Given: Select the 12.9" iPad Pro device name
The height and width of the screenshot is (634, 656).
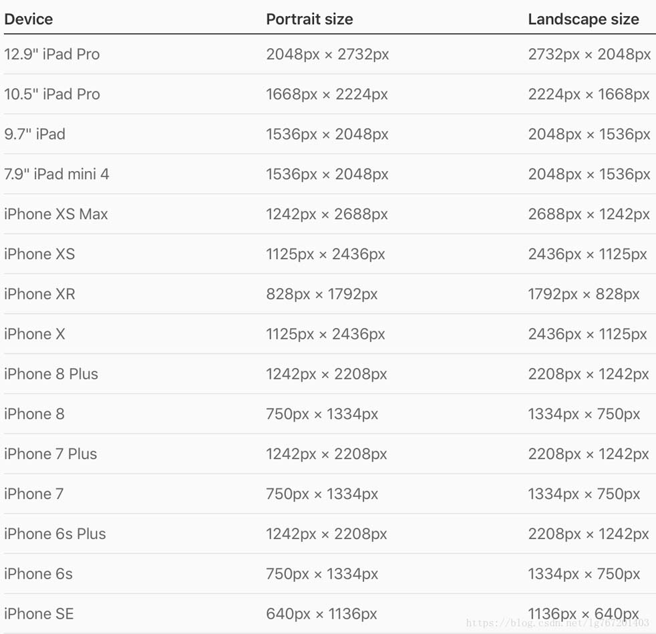Looking at the screenshot, I should point(52,54).
